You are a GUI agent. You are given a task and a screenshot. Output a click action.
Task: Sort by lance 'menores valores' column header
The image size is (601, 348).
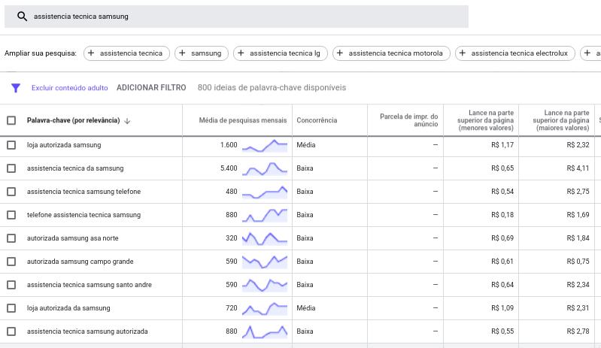[x=485, y=120]
